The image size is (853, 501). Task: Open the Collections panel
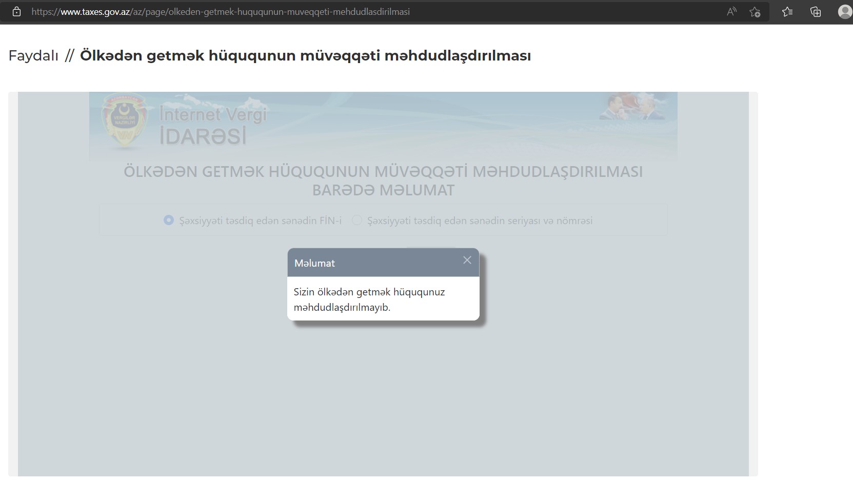click(x=816, y=12)
